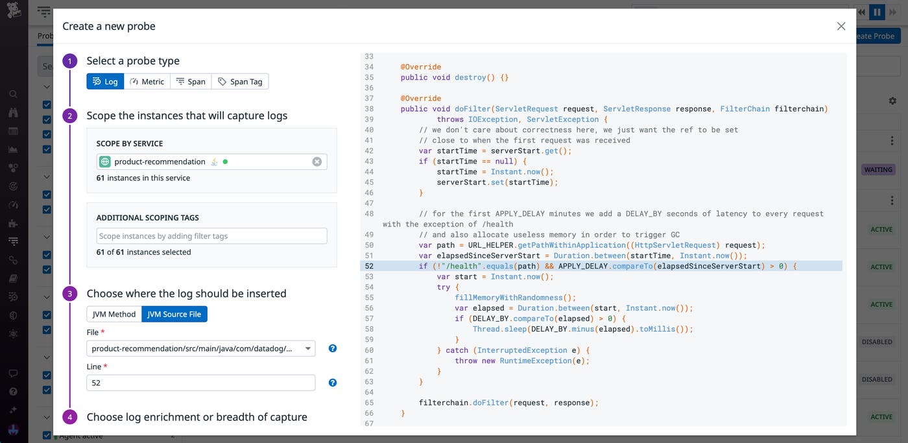
Task: Open the settings gear in the probes list
Action: coord(892,101)
